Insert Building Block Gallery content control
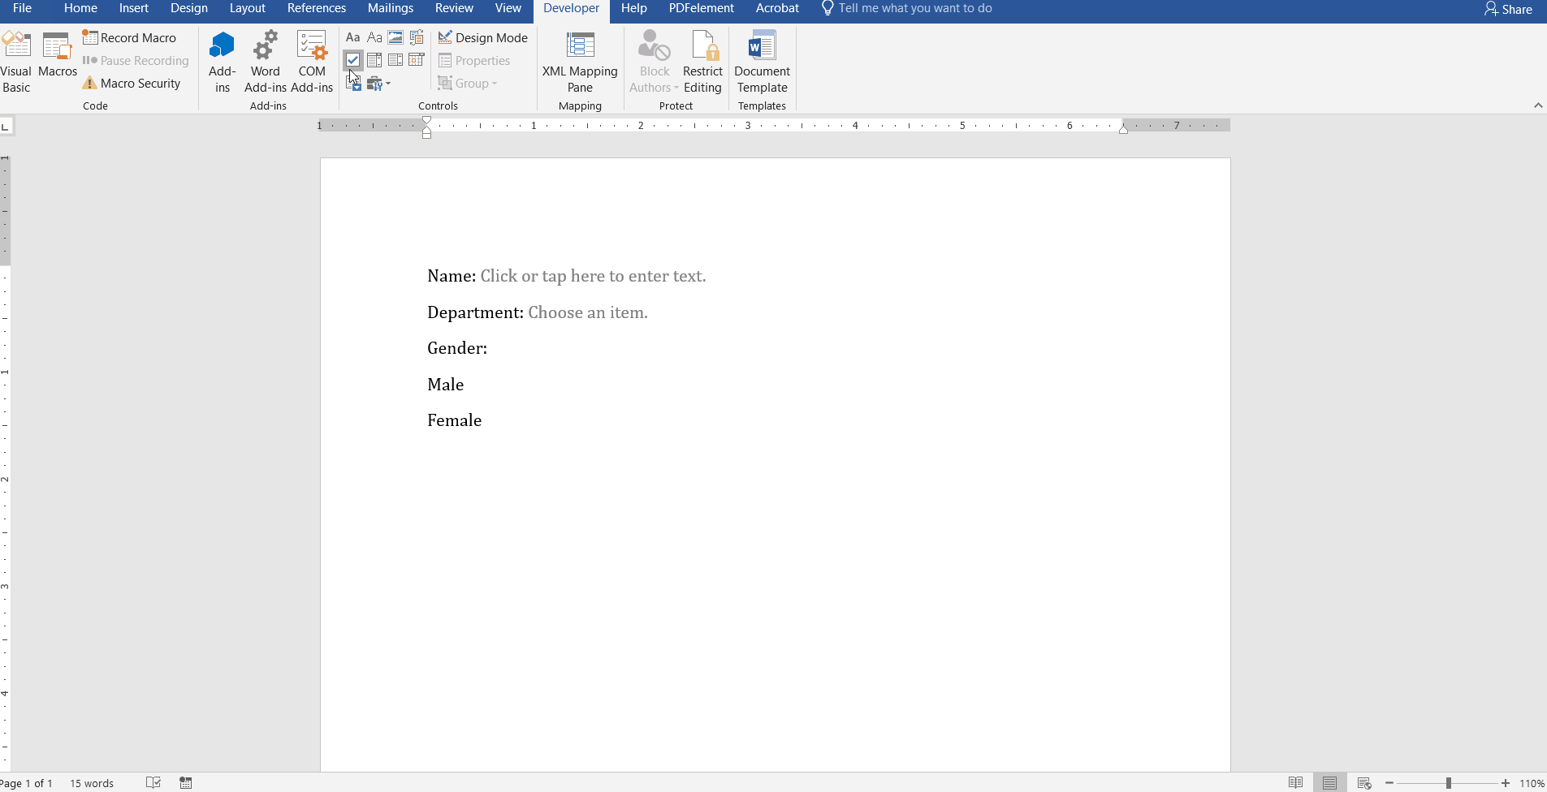1547x792 pixels. [417, 37]
